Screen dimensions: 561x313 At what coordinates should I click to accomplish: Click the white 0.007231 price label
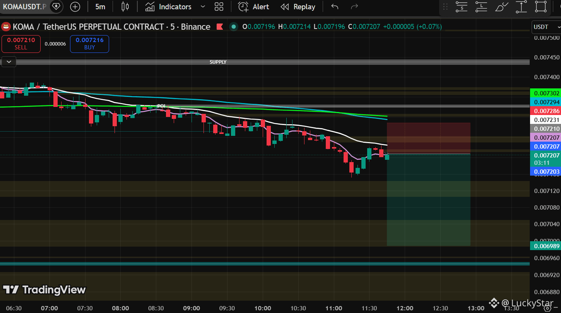(x=546, y=120)
